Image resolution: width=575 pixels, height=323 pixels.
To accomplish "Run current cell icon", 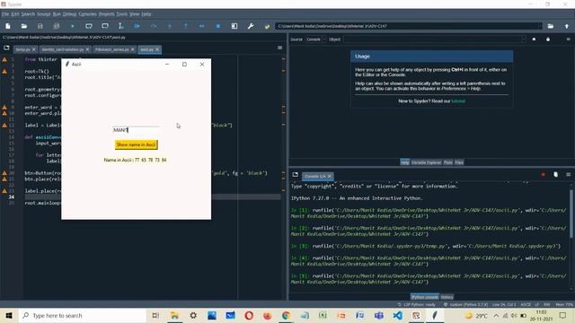I will (89, 26).
